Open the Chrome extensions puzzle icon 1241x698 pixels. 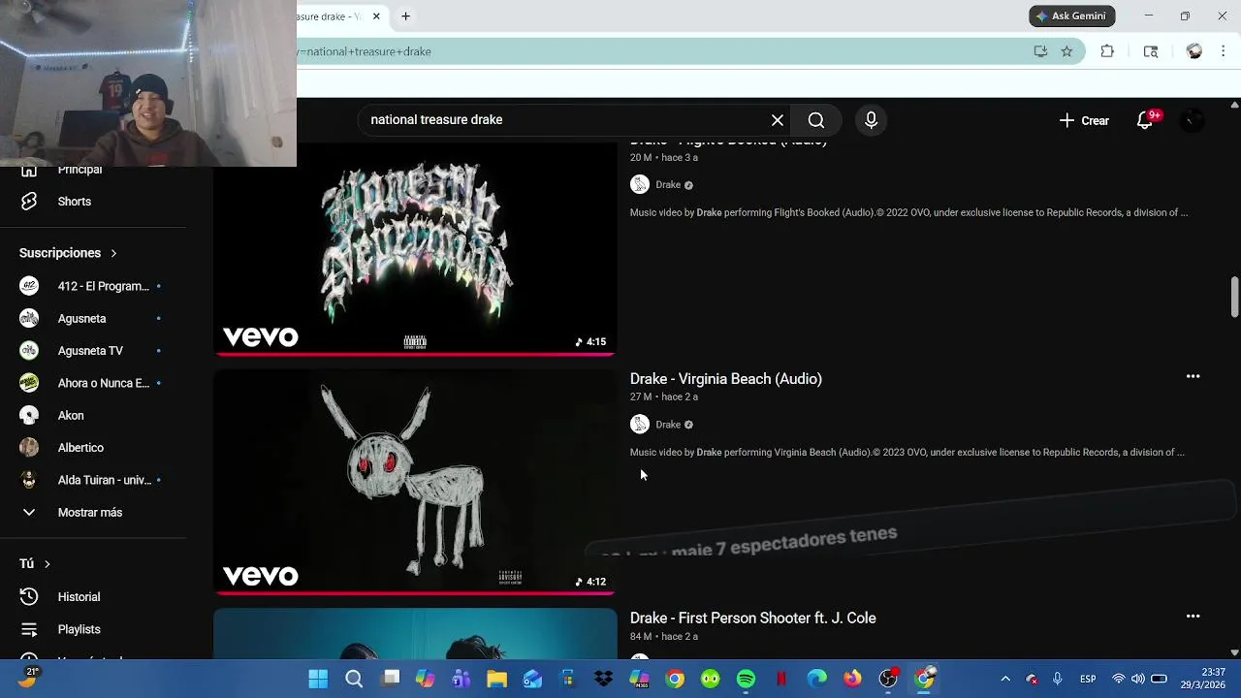tap(1107, 51)
